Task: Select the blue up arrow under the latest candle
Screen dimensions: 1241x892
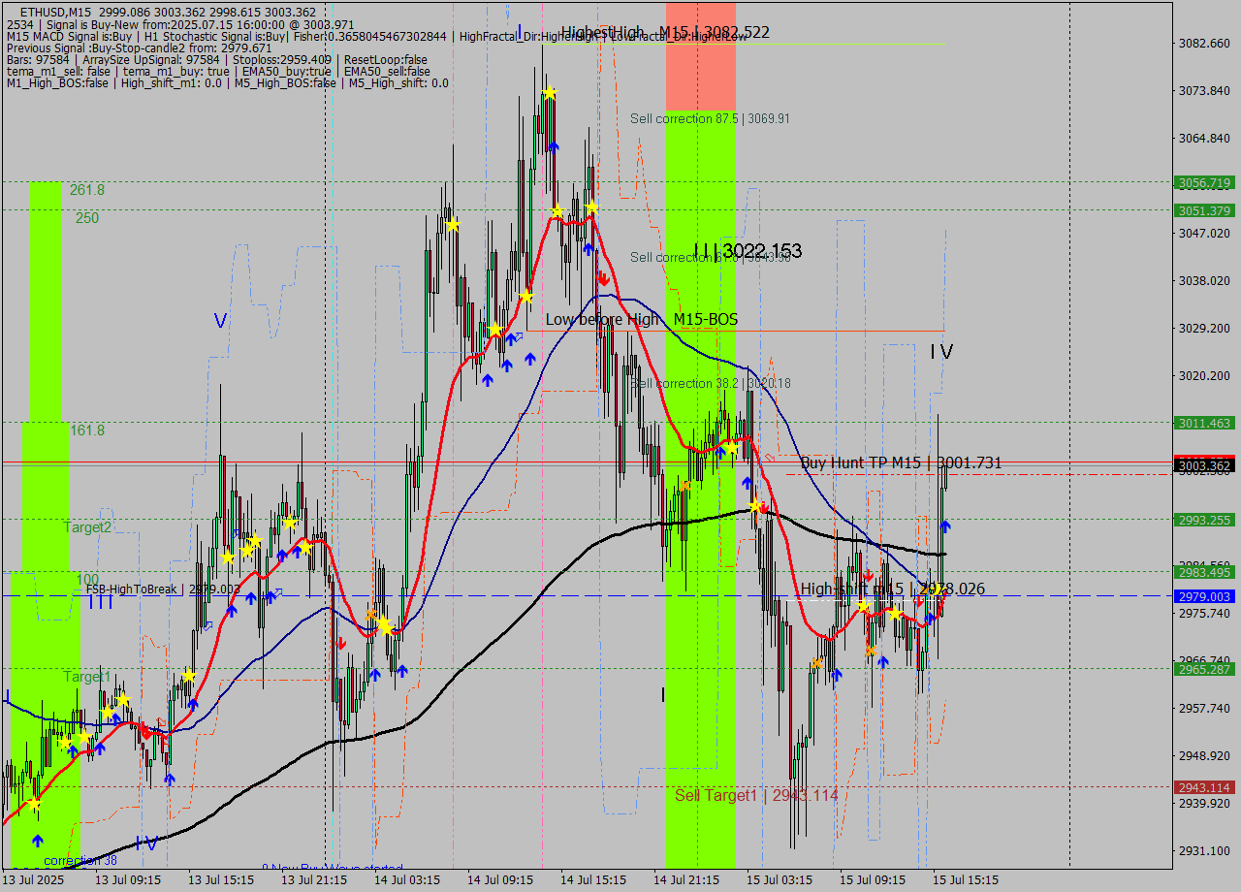Action: coord(945,526)
